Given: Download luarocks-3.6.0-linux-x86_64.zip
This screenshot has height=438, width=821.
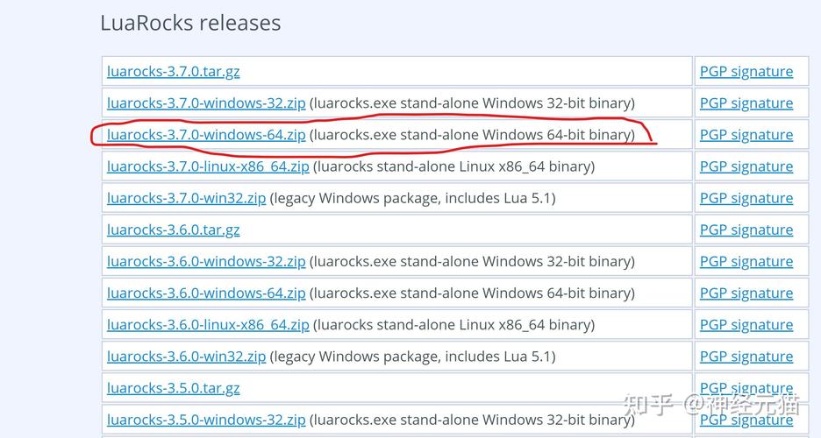Looking at the screenshot, I should point(208,325).
